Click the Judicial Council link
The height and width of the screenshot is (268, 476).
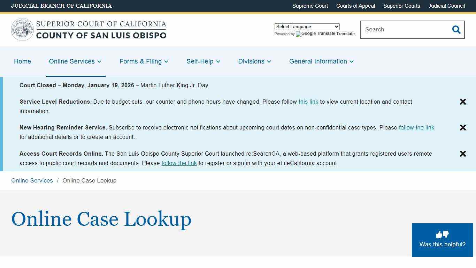pos(446,6)
